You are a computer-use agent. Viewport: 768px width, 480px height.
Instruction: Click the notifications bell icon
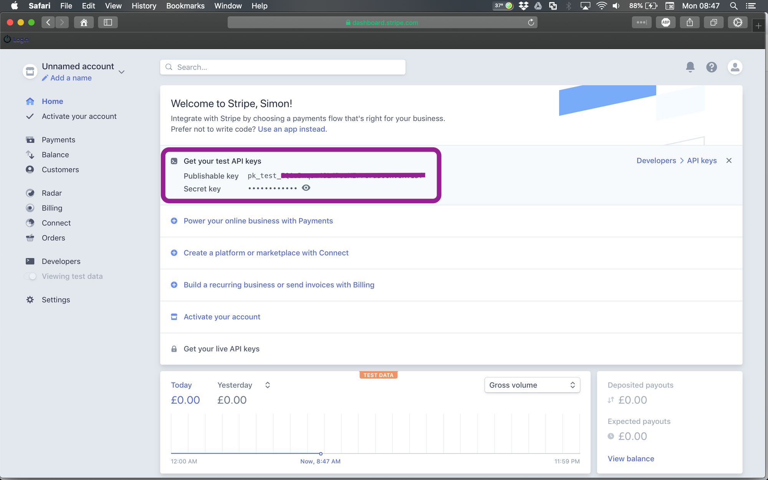pos(690,67)
